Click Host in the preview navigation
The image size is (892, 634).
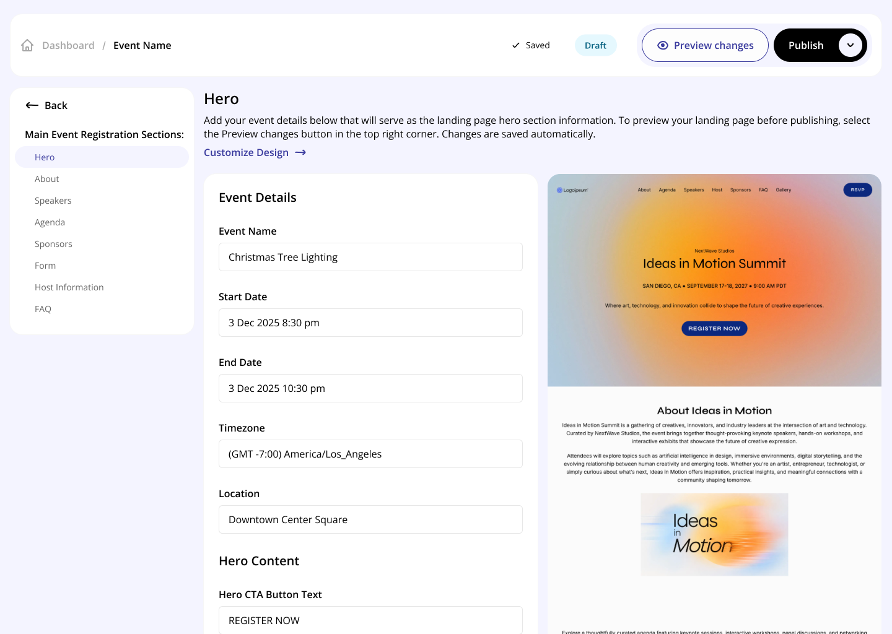(x=717, y=190)
